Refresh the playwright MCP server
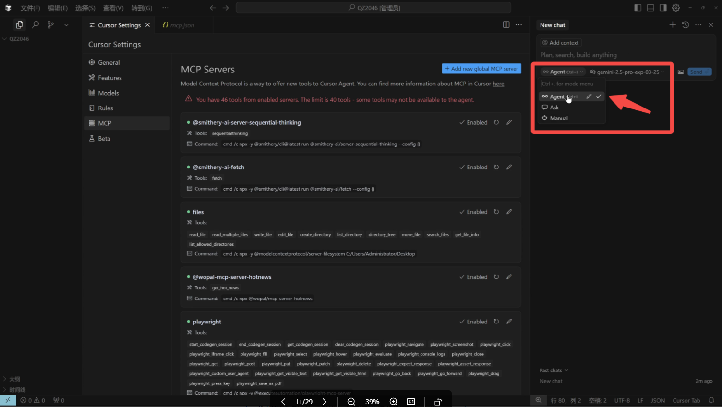Viewport: 722px width, 407px height. 496,322
